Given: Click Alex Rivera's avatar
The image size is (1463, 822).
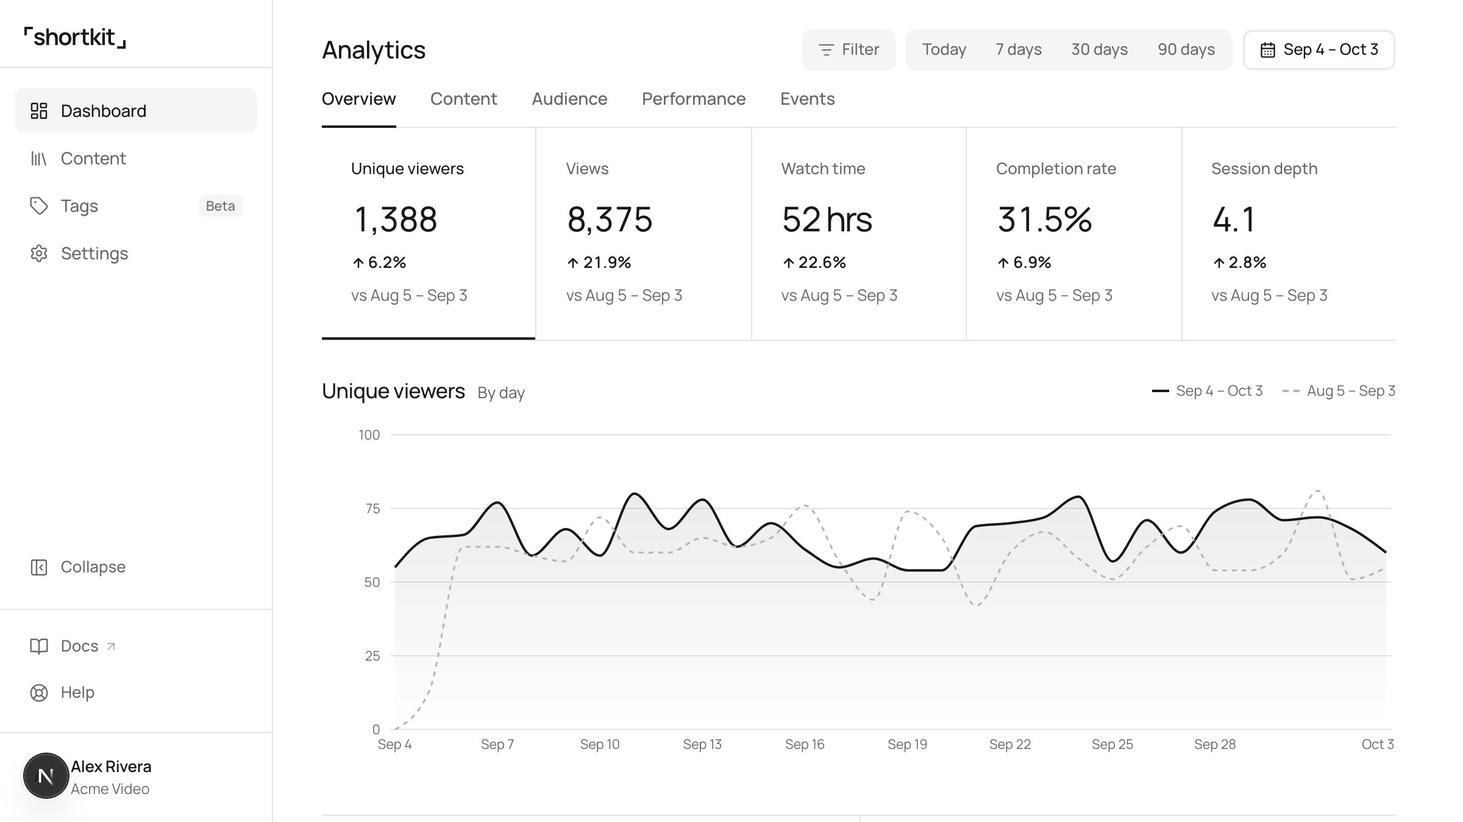Looking at the screenshot, I should (46, 776).
